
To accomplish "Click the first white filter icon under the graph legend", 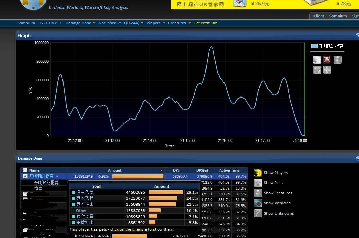I will pos(317,60).
